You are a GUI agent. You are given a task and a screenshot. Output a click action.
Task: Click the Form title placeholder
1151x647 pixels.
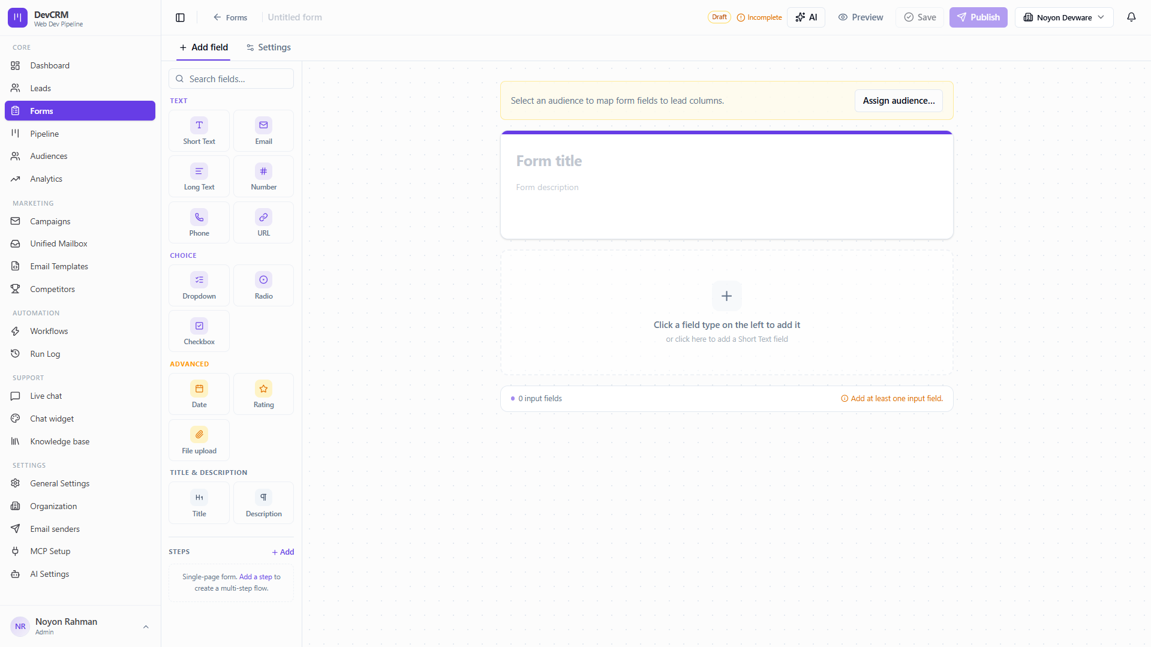(549, 161)
